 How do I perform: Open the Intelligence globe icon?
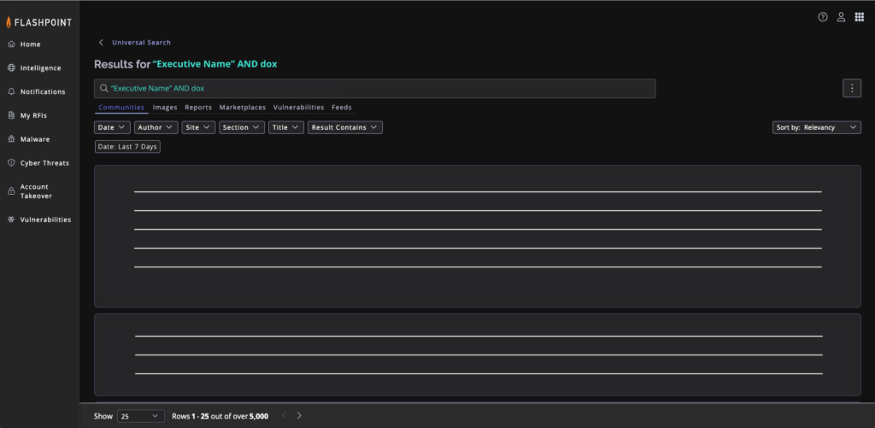coord(11,68)
